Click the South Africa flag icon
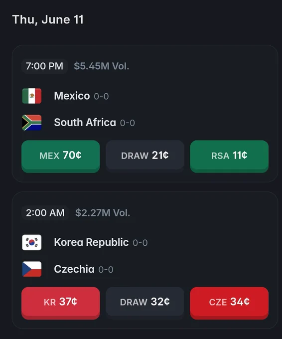Image resolution: width=282 pixels, height=339 pixels. click(x=32, y=123)
